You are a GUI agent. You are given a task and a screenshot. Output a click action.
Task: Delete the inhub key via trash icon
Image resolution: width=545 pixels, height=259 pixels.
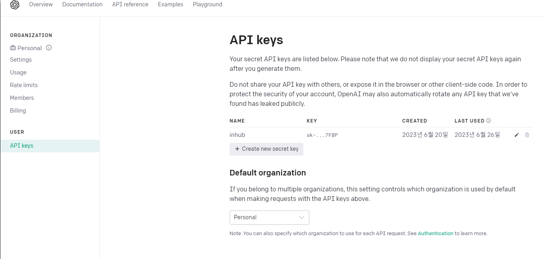pyautogui.click(x=527, y=135)
